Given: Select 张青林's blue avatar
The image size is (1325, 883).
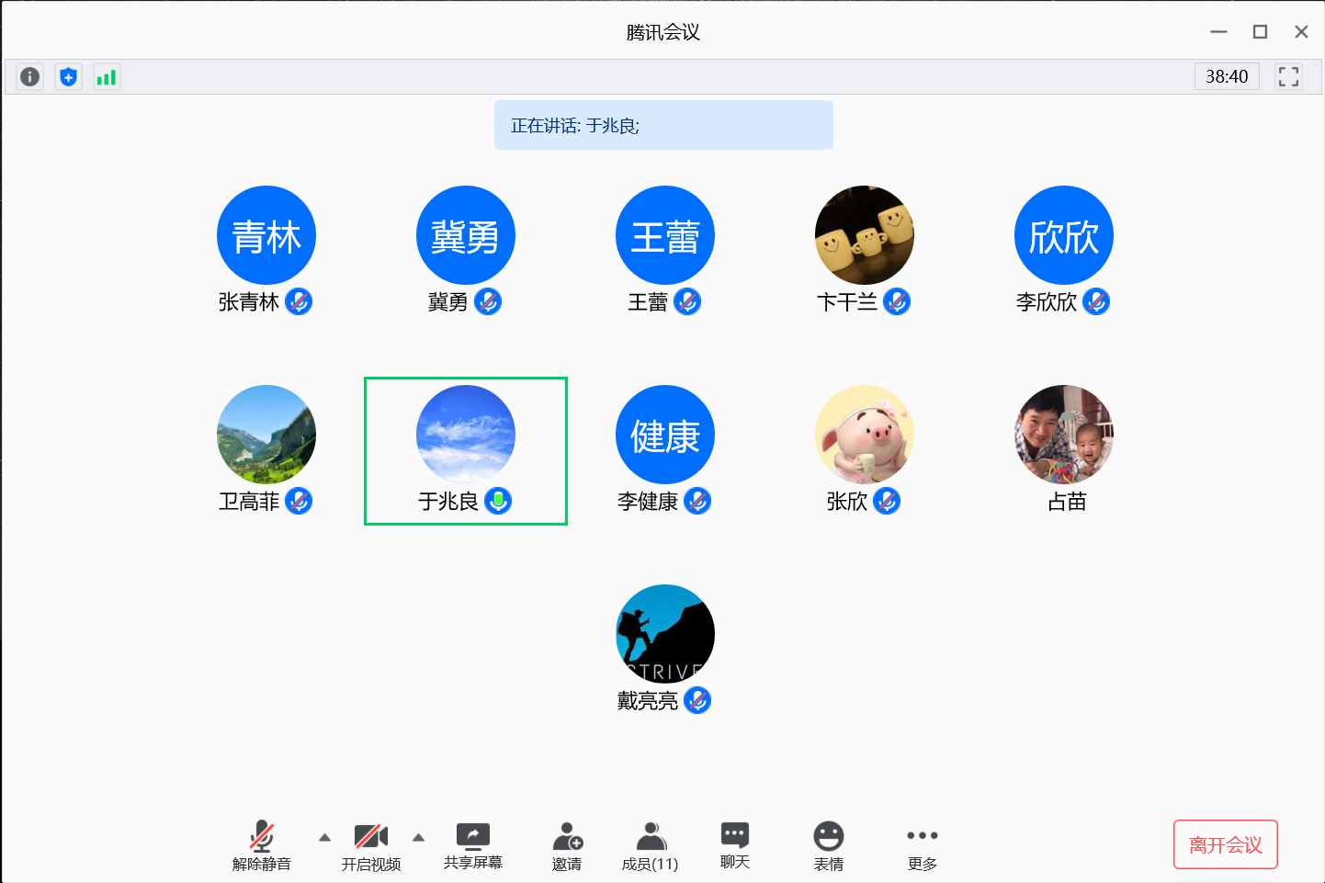Looking at the screenshot, I should point(266,235).
